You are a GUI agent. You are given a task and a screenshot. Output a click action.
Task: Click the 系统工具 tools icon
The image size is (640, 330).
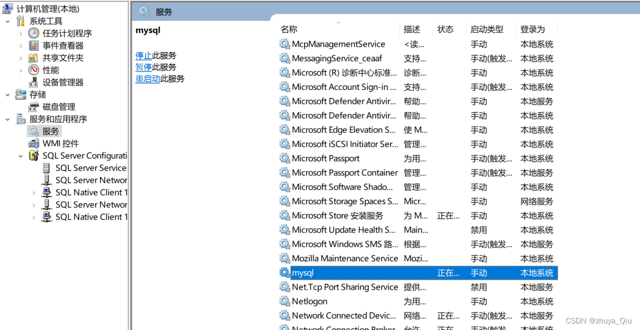pos(20,21)
